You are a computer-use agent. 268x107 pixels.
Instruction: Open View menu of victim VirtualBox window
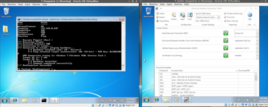pyautogui.click(x=162, y=4)
